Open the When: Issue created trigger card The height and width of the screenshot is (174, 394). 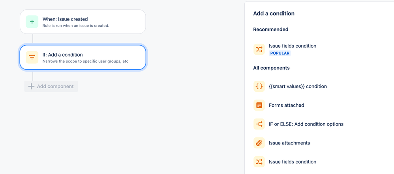tap(83, 22)
